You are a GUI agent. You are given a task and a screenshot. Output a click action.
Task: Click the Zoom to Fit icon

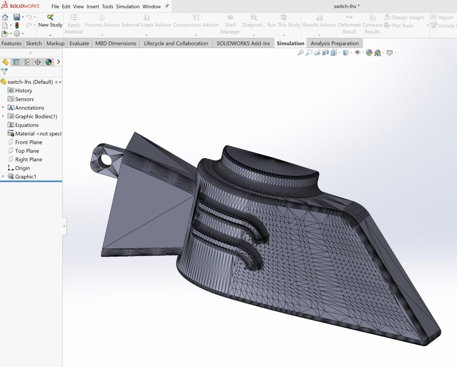[301, 53]
